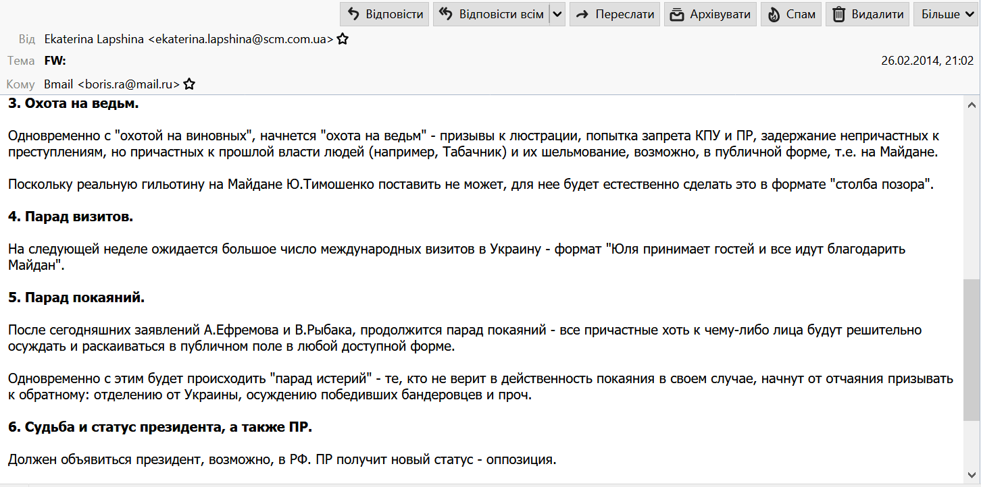This screenshot has width=981, height=487.
Task: Click the heading '5. Парад покаяний.'
Action: 76,297
